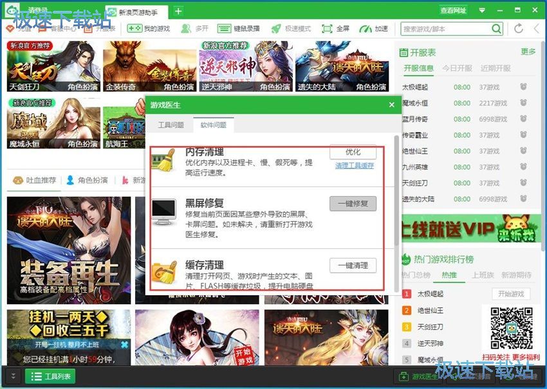547x389 pixels.
Task: Click the 游戏医生 dialog scrollbar
Action: click(x=396, y=192)
